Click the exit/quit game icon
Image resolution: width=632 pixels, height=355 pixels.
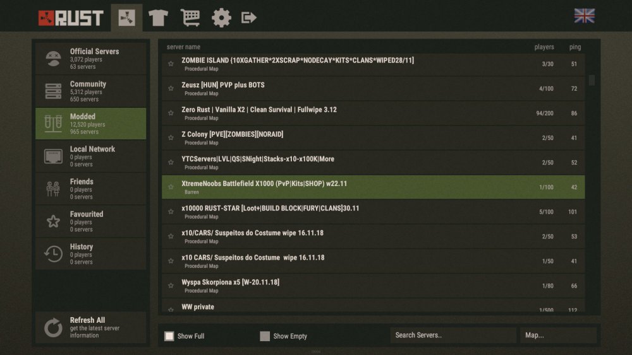coord(249,18)
